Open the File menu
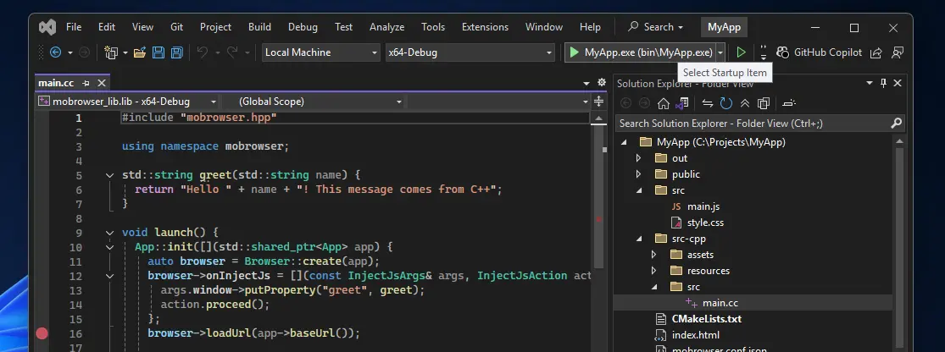Screen dimensions: 945x352 (x=74, y=27)
